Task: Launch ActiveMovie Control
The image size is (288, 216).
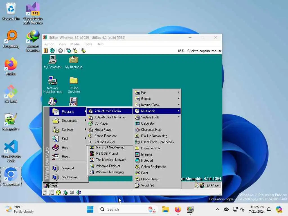Action: click(110, 111)
